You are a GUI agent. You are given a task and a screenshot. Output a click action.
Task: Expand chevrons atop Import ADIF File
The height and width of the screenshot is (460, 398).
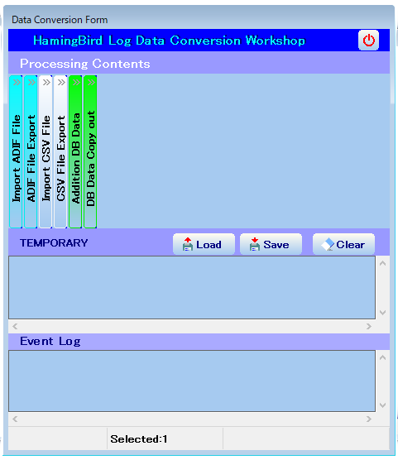tap(17, 82)
